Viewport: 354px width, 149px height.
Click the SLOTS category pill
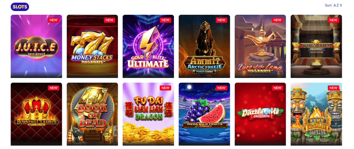point(20,7)
